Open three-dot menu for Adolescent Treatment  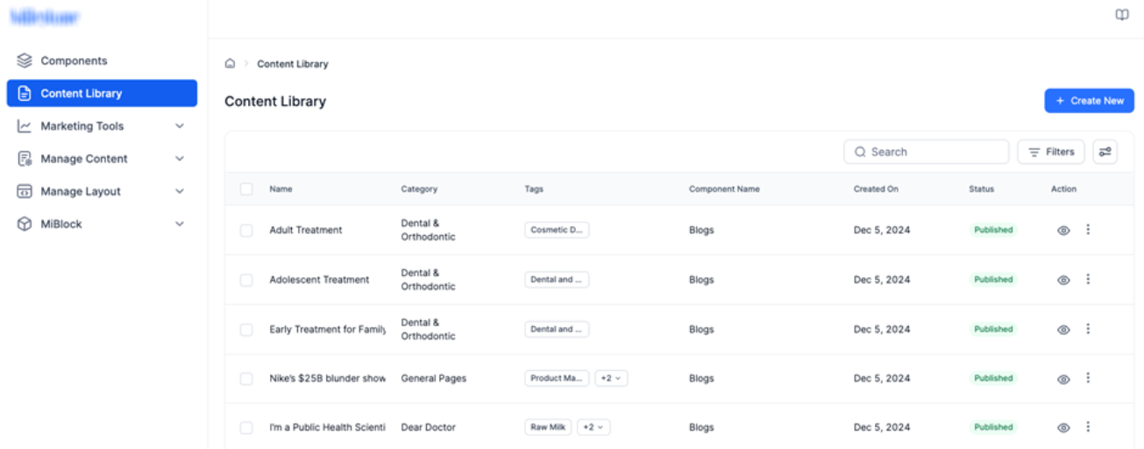pyautogui.click(x=1088, y=280)
